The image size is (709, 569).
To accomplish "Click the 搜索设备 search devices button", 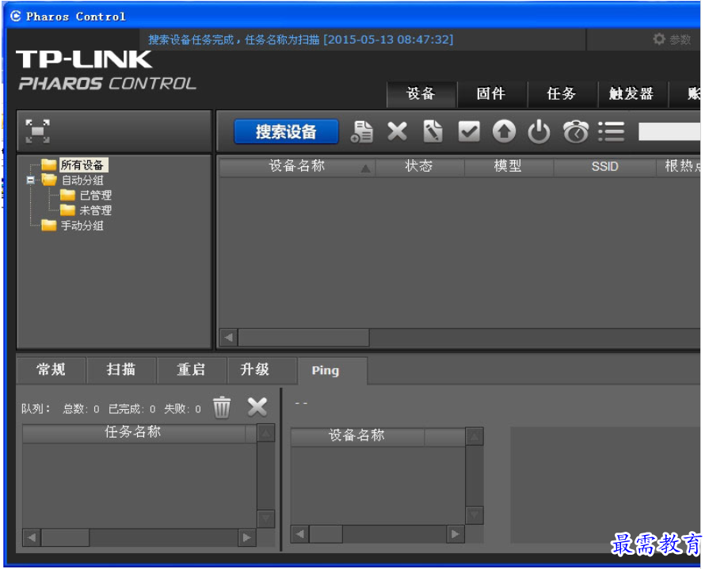I will pos(286,132).
